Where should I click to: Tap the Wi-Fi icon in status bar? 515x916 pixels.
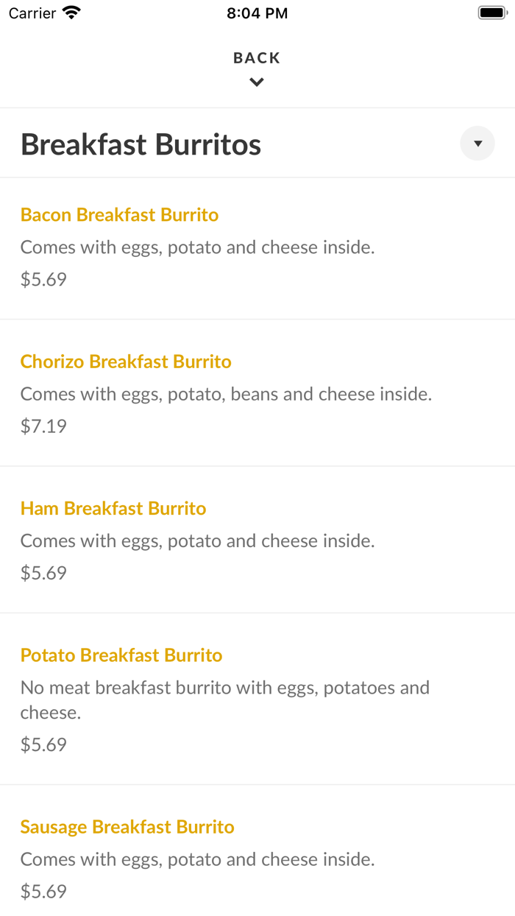tap(71, 13)
